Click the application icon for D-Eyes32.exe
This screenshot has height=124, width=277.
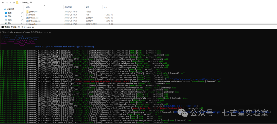[x=27, y=21]
